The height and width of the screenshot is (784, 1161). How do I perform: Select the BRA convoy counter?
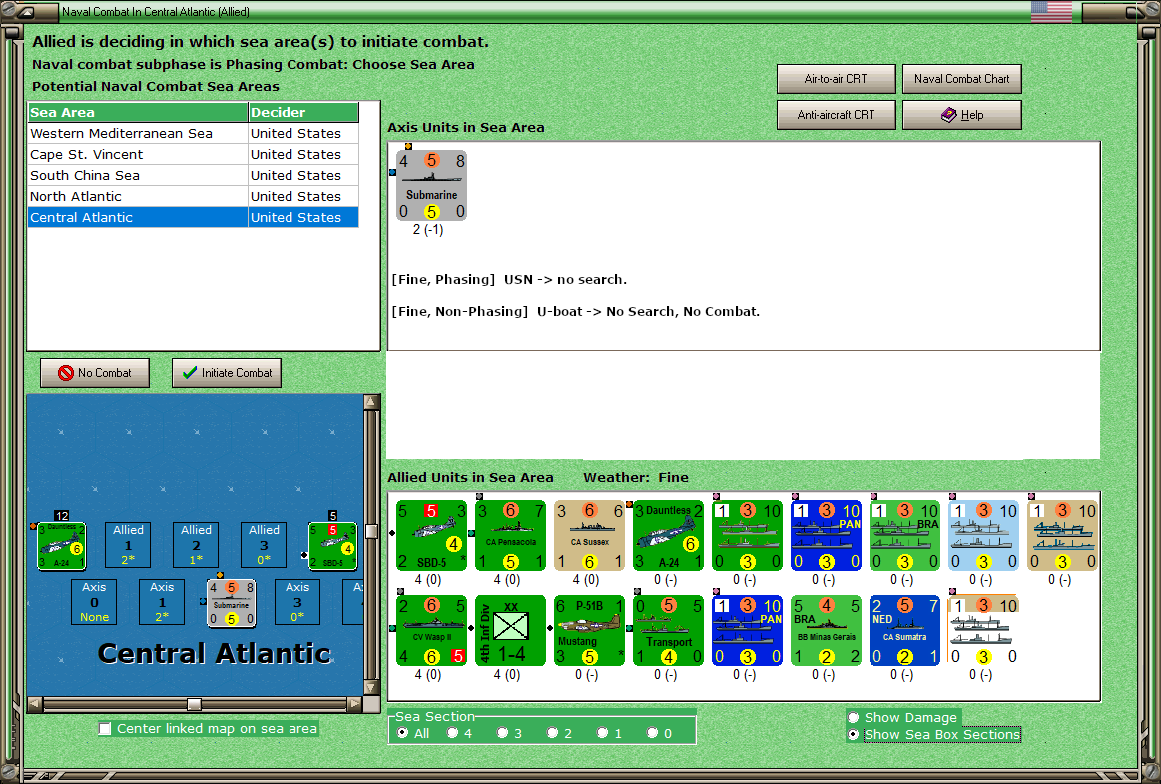(904, 535)
